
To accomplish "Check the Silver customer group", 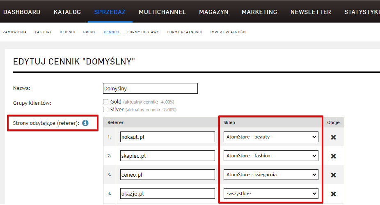I will pos(106,110).
